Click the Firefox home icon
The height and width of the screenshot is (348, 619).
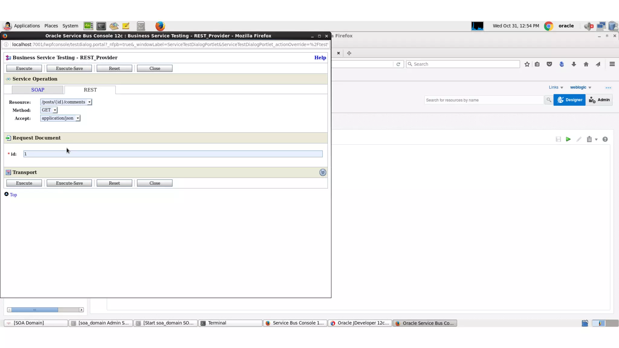(586, 64)
